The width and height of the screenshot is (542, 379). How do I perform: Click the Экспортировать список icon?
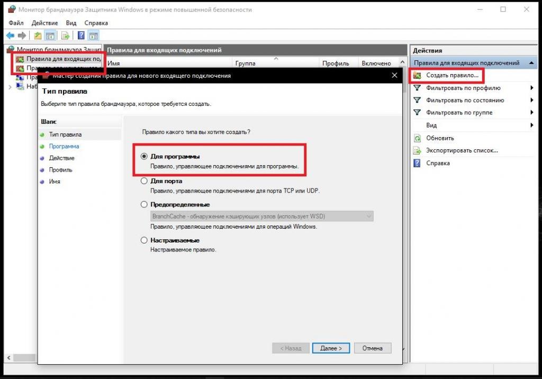(x=417, y=150)
